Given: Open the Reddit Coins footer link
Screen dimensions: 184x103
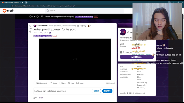Looking at the screenshot, I should pos(124,72).
